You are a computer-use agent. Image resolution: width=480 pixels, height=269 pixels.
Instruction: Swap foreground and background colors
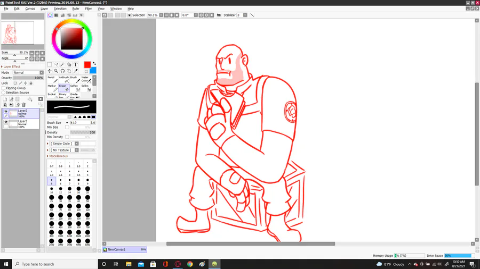[94, 63]
